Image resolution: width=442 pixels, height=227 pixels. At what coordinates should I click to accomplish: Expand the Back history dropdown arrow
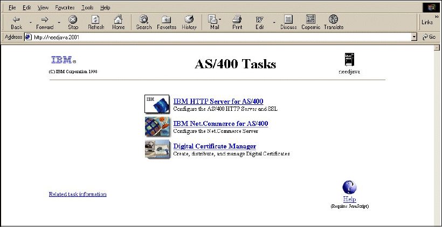click(30, 23)
